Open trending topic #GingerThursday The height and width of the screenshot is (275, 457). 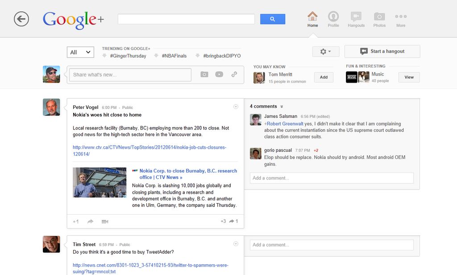[x=128, y=56]
